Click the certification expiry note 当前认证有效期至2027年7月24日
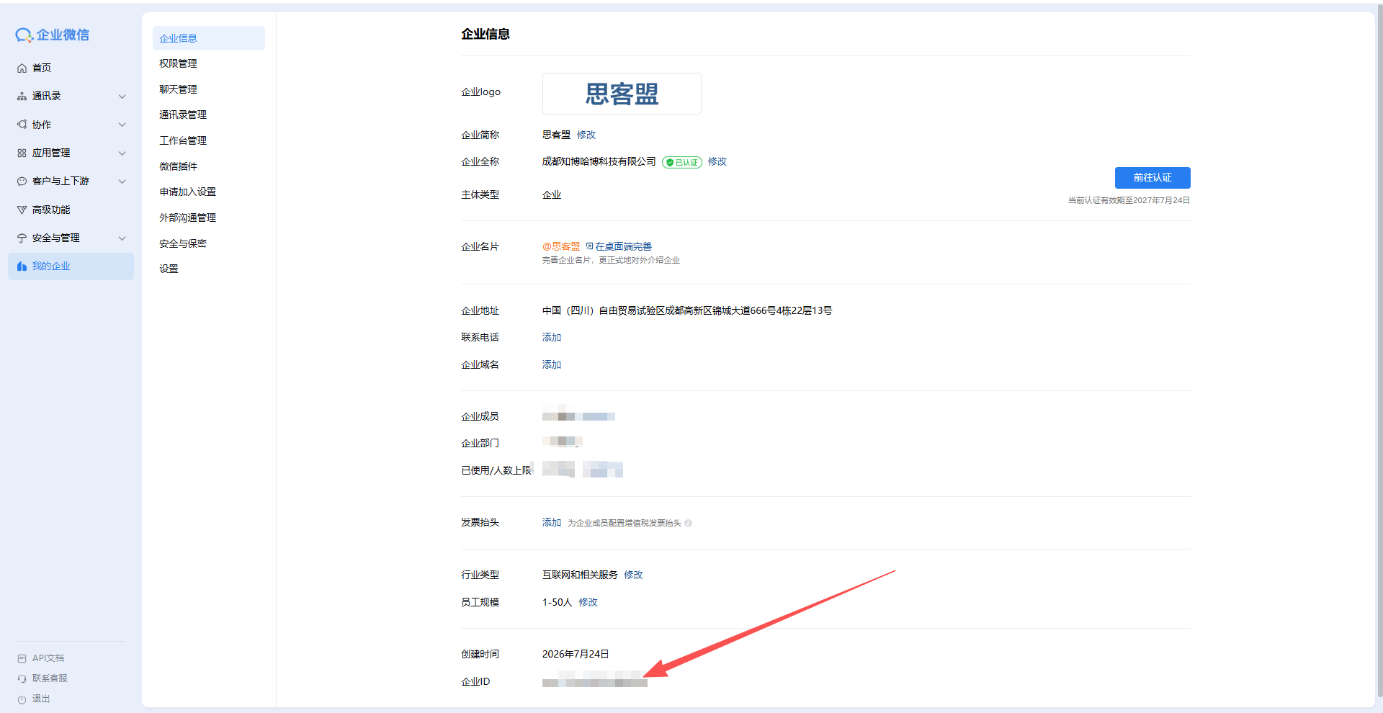 pos(1129,200)
